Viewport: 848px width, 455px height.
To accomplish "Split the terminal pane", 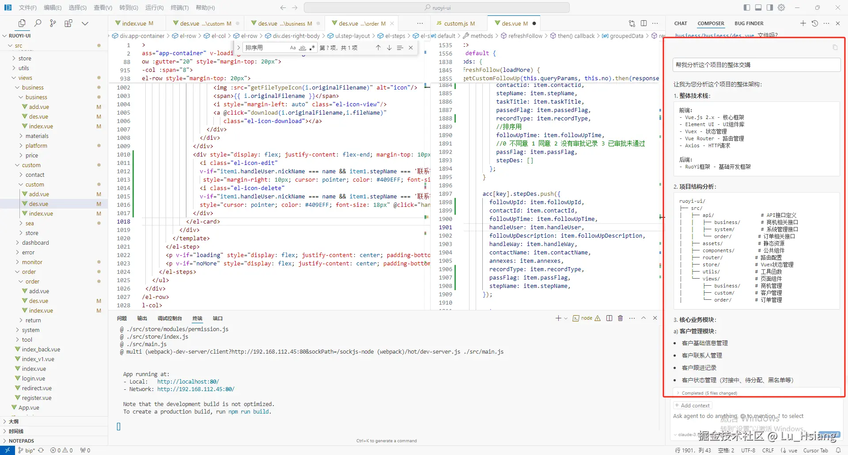I will pos(609,318).
